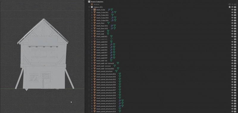Expand the mesh_Cube.002 object row
This screenshot has width=238, height=113.
[x=92, y=15]
